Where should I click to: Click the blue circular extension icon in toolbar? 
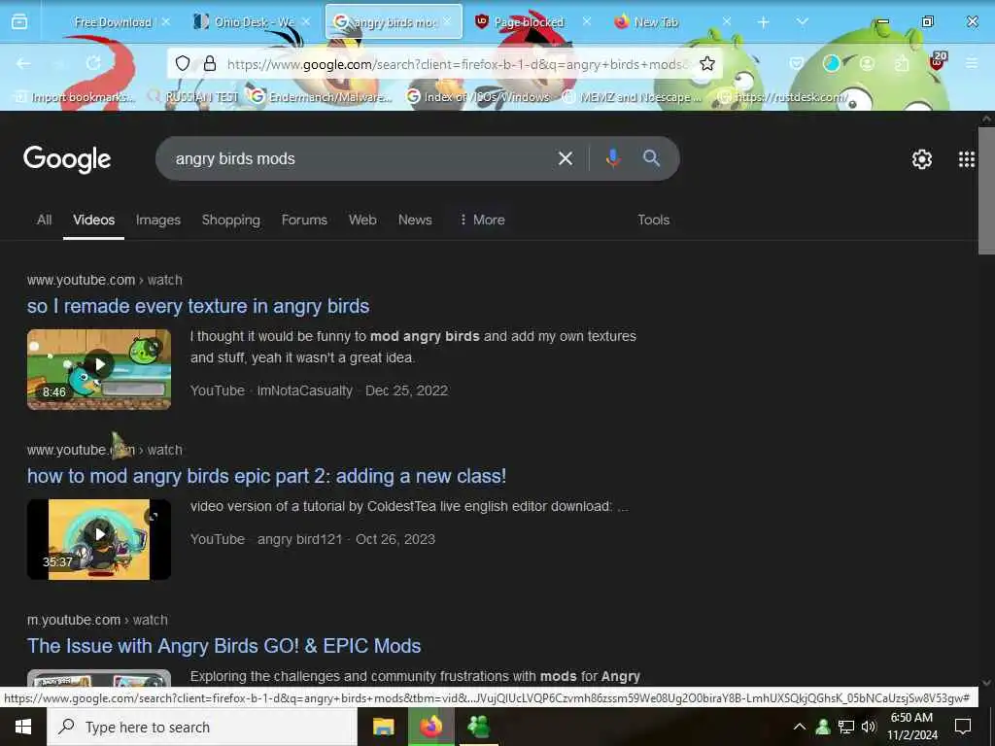coord(832,63)
